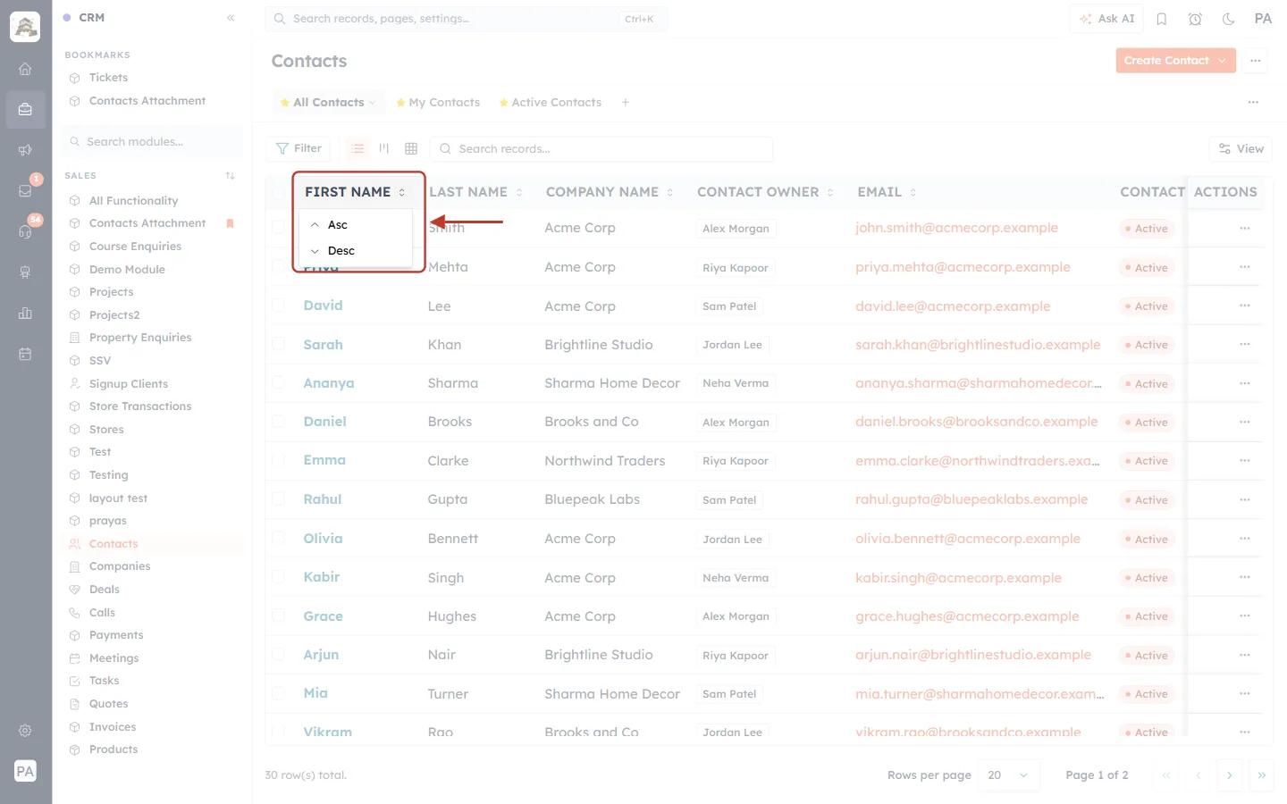The image size is (1287, 804).
Task: Sort by Company Name column header
Action: coord(610,192)
